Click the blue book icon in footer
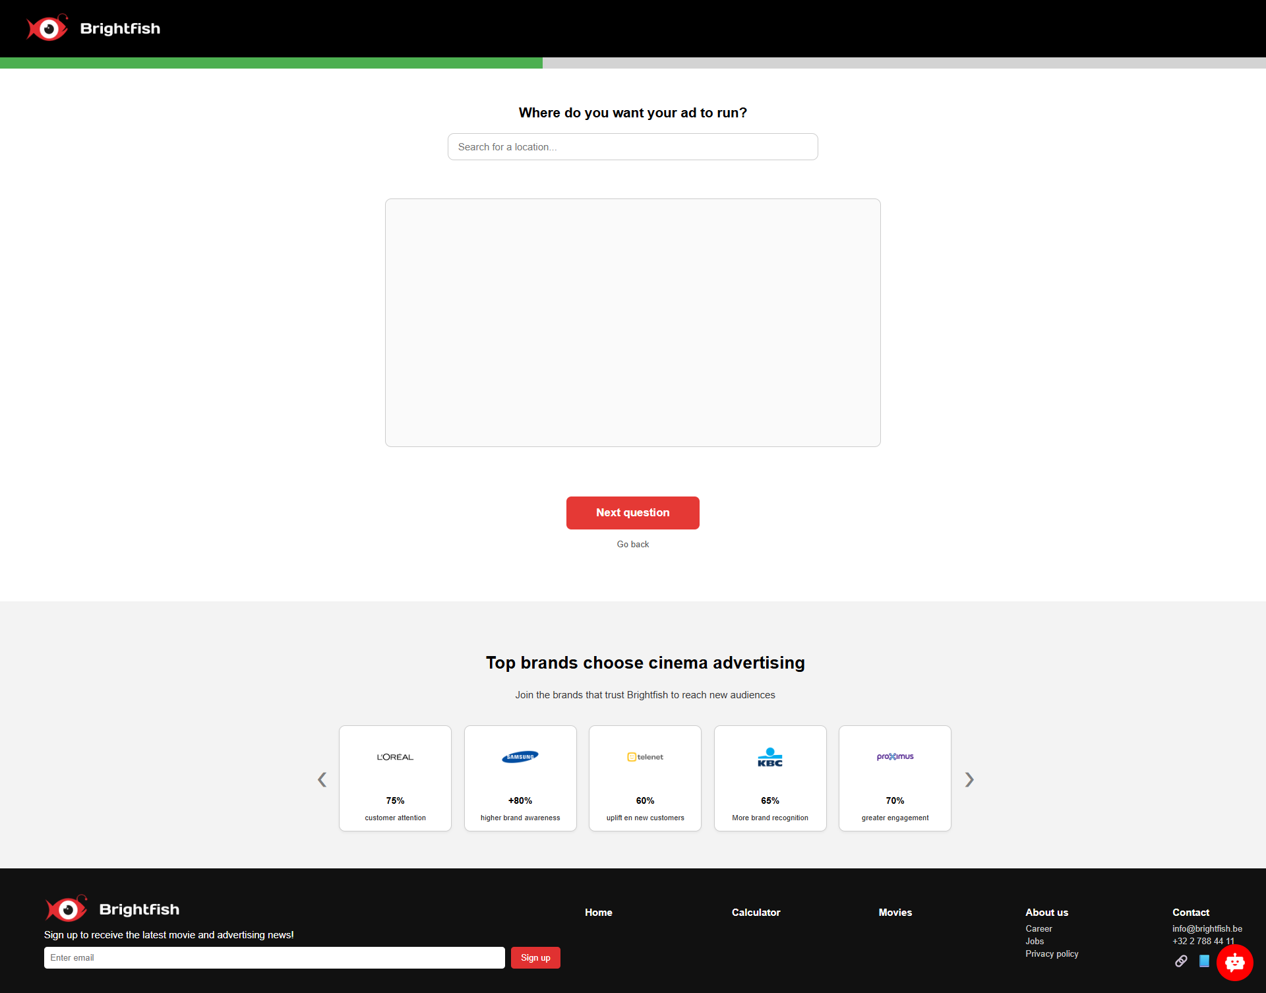Screen dimensions: 1266x993 coord(1204,961)
